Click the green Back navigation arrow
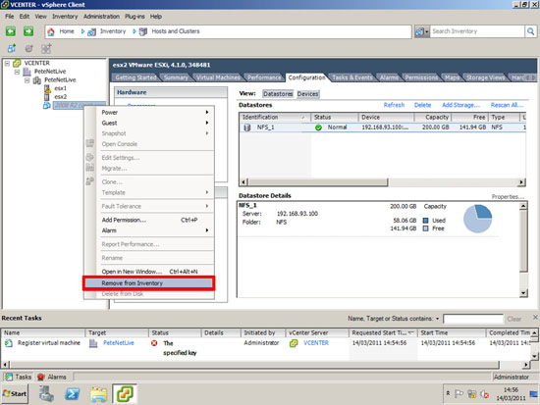540x405 pixels. 11,31
